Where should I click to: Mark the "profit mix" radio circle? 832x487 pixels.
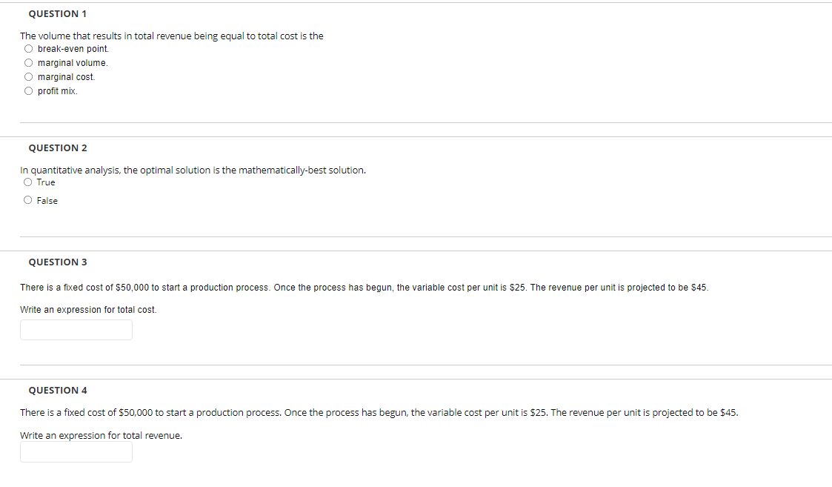coord(28,91)
